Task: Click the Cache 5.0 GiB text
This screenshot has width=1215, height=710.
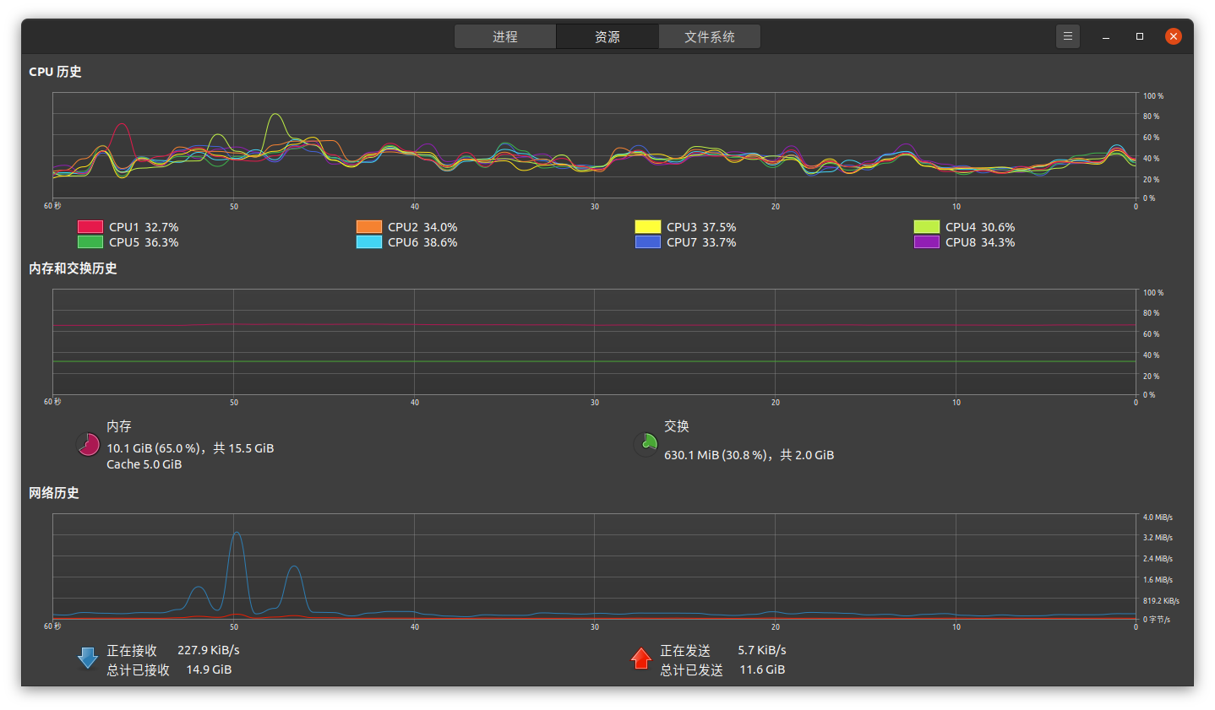Action: (x=144, y=464)
